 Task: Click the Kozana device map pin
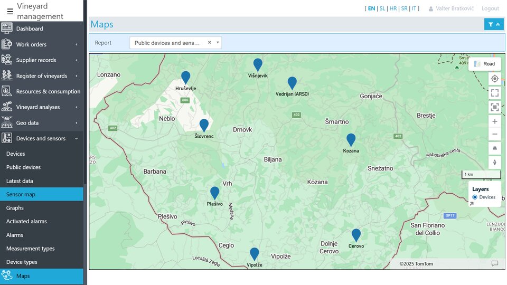click(x=351, y=140)
